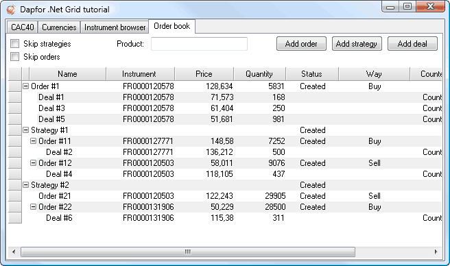Click the price cell 128,634
The width and height of the screenshot is (450, 266).
click(220, 86)
